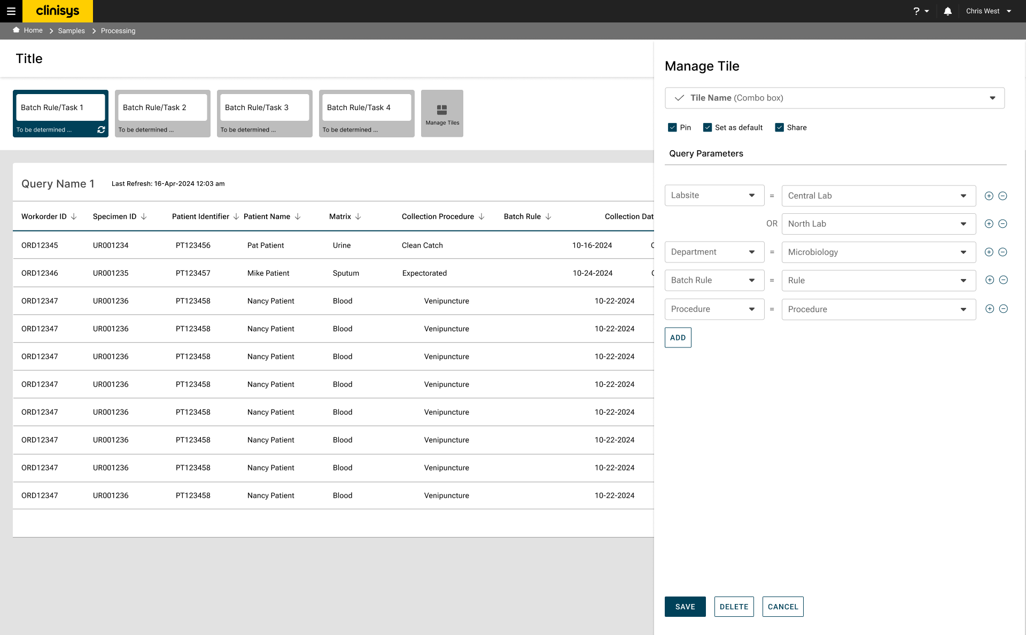This screenshot has height=635, width=1026.
Task: Click the Clean Catch procedure cell
Action: click(422, 245)
